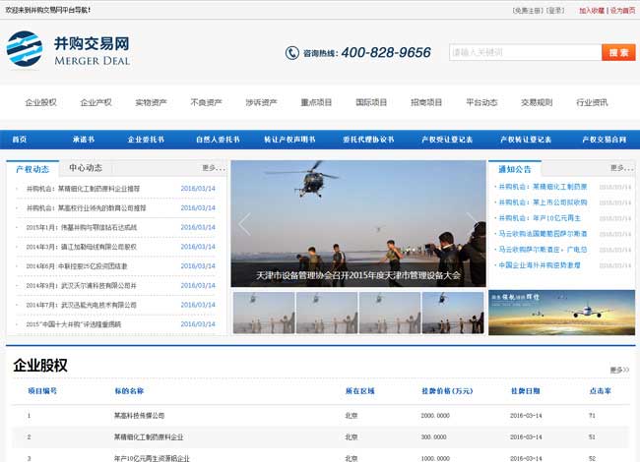
Task: Open table entry 某精细化工制药原料企业
Action: coord(149,437)
